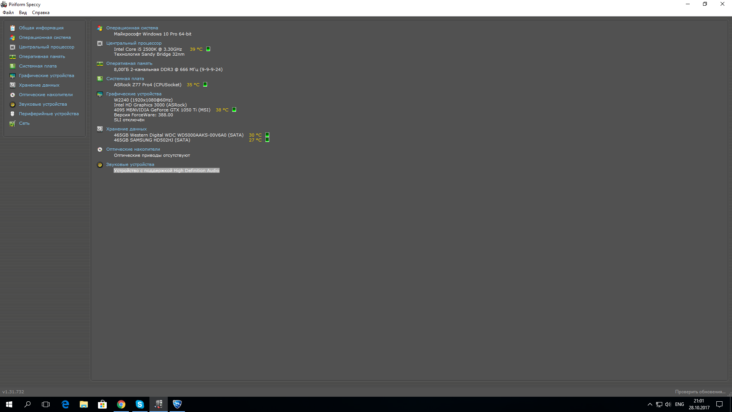Select Оптические накопители in the sidebar

click(46, 95)
